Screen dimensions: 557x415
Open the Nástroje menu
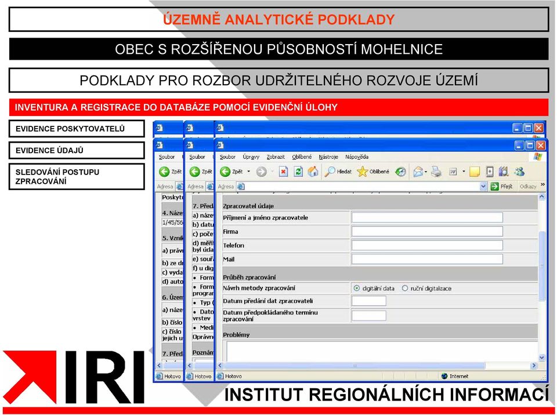(x=328, y=157)
